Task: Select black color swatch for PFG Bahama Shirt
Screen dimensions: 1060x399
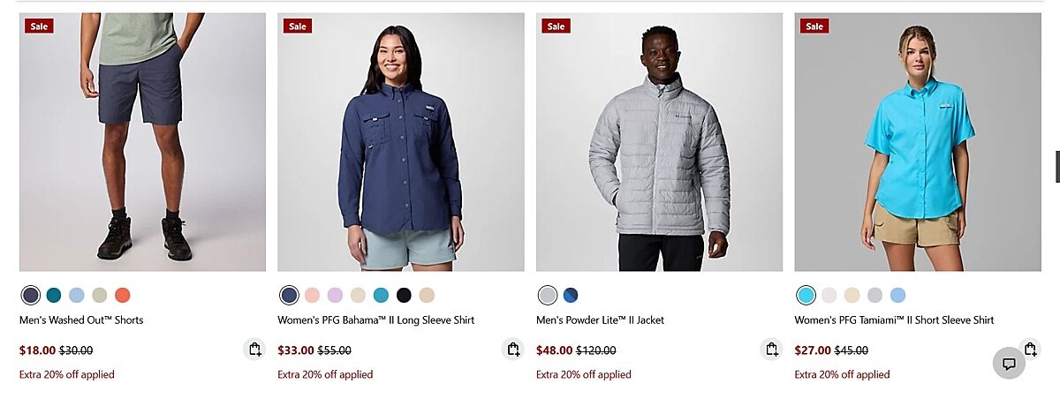Action: (404, 295)
